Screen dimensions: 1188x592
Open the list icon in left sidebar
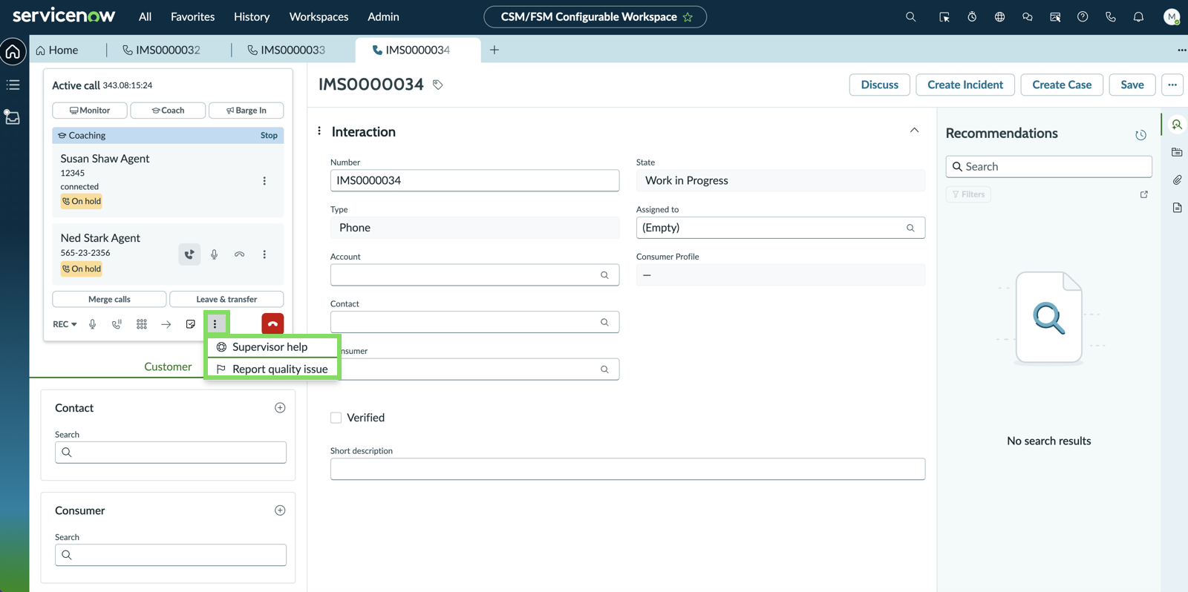13,85
